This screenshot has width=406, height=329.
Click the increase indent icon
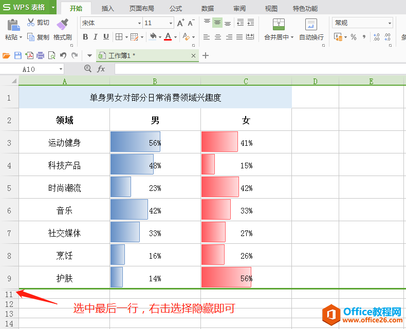coord(251,23)
